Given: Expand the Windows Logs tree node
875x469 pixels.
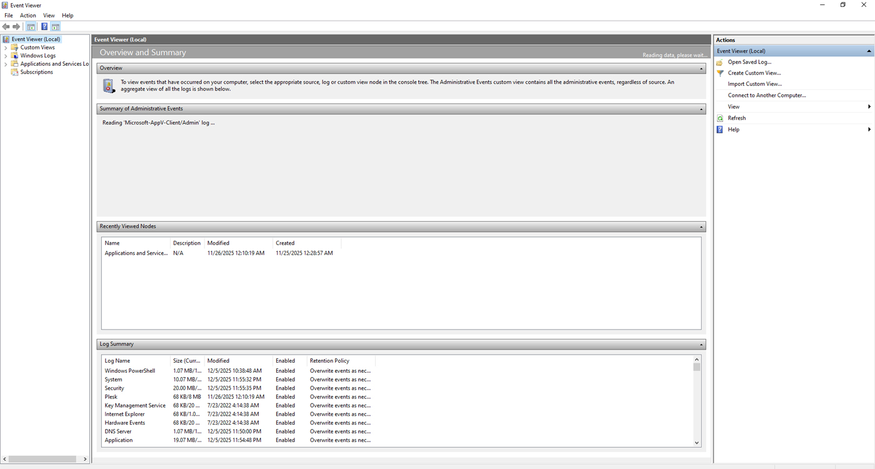Looking at the screenshot, I should [5, 55].
